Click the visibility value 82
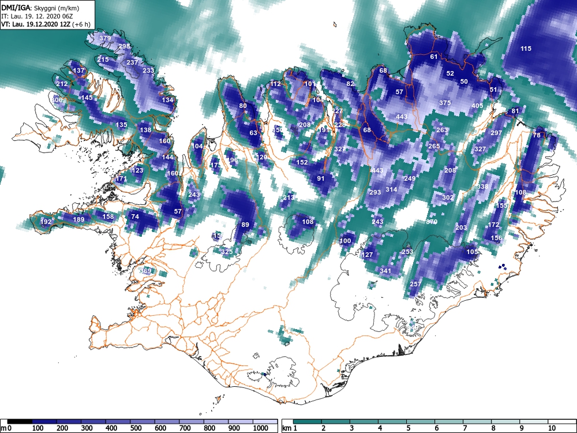 coord(350,84)
